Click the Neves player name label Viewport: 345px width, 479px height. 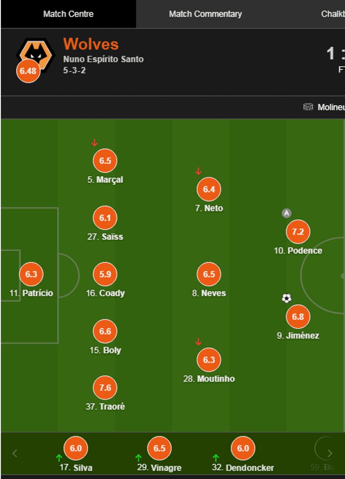209,293
